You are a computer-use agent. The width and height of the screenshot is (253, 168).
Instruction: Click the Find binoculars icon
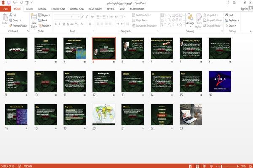229,15
